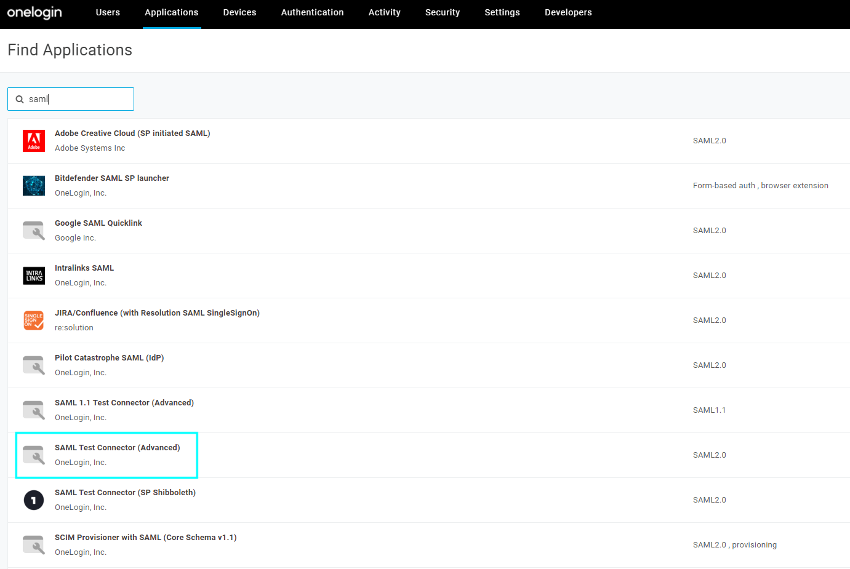Click the Intralinks SAML logo icon

34,276
